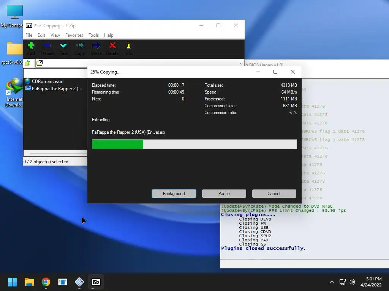
Task: Click the Remaining time value 00:00:49
Action: click(x=176, y=92)
